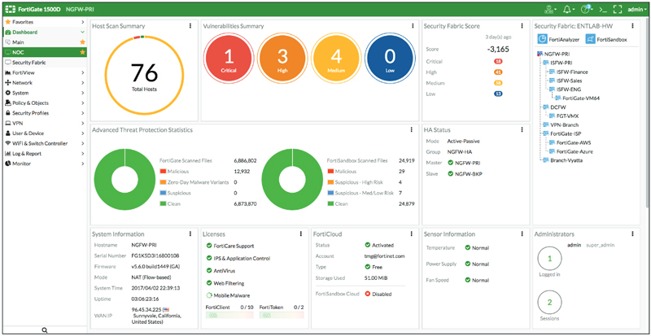Expand Policy & Objects menu
Image resolution: width=651 pixels, height=336 pixels.
pyautogui.click(x=45, y=103)
